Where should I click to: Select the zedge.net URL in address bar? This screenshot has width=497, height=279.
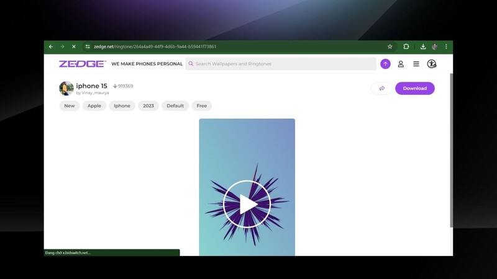tap(155, 46)
